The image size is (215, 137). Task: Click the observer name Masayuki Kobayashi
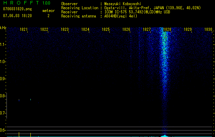[x=123, y=4]
